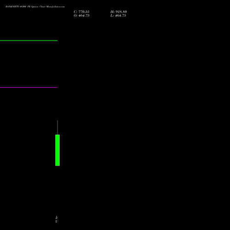Click the 01 Apr date label
Screen dimensions: 230x230
click(x=56, y=219)
